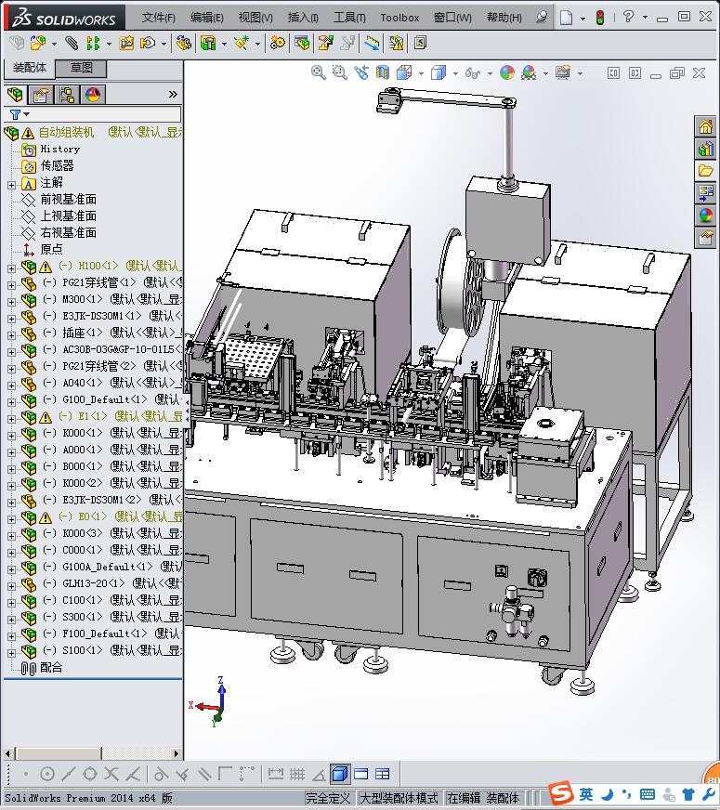Click the sketch Circle tool icon
720x810 pixels.
coord(47,774)
